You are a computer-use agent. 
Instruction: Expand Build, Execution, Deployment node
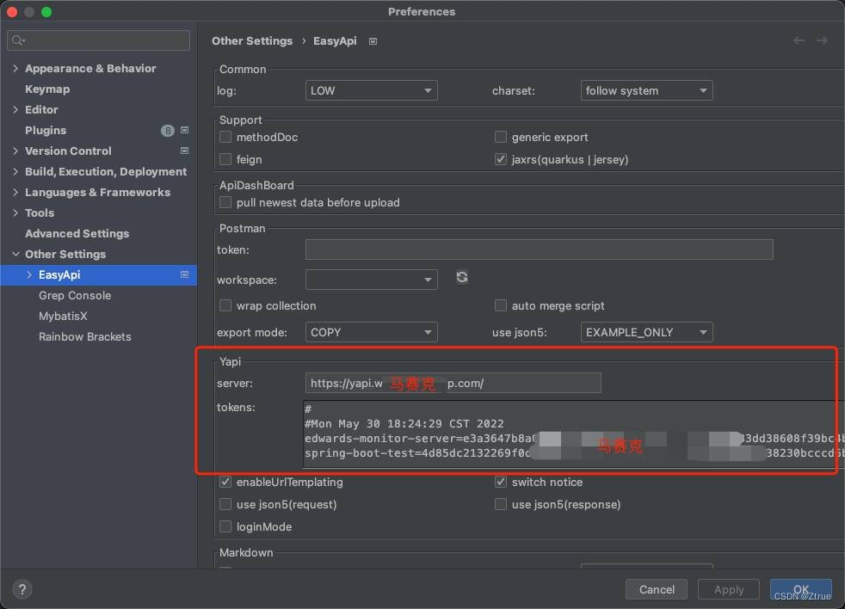[x=15, y=171]
